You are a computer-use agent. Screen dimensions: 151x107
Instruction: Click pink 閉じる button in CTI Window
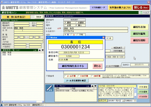(97, 66)
